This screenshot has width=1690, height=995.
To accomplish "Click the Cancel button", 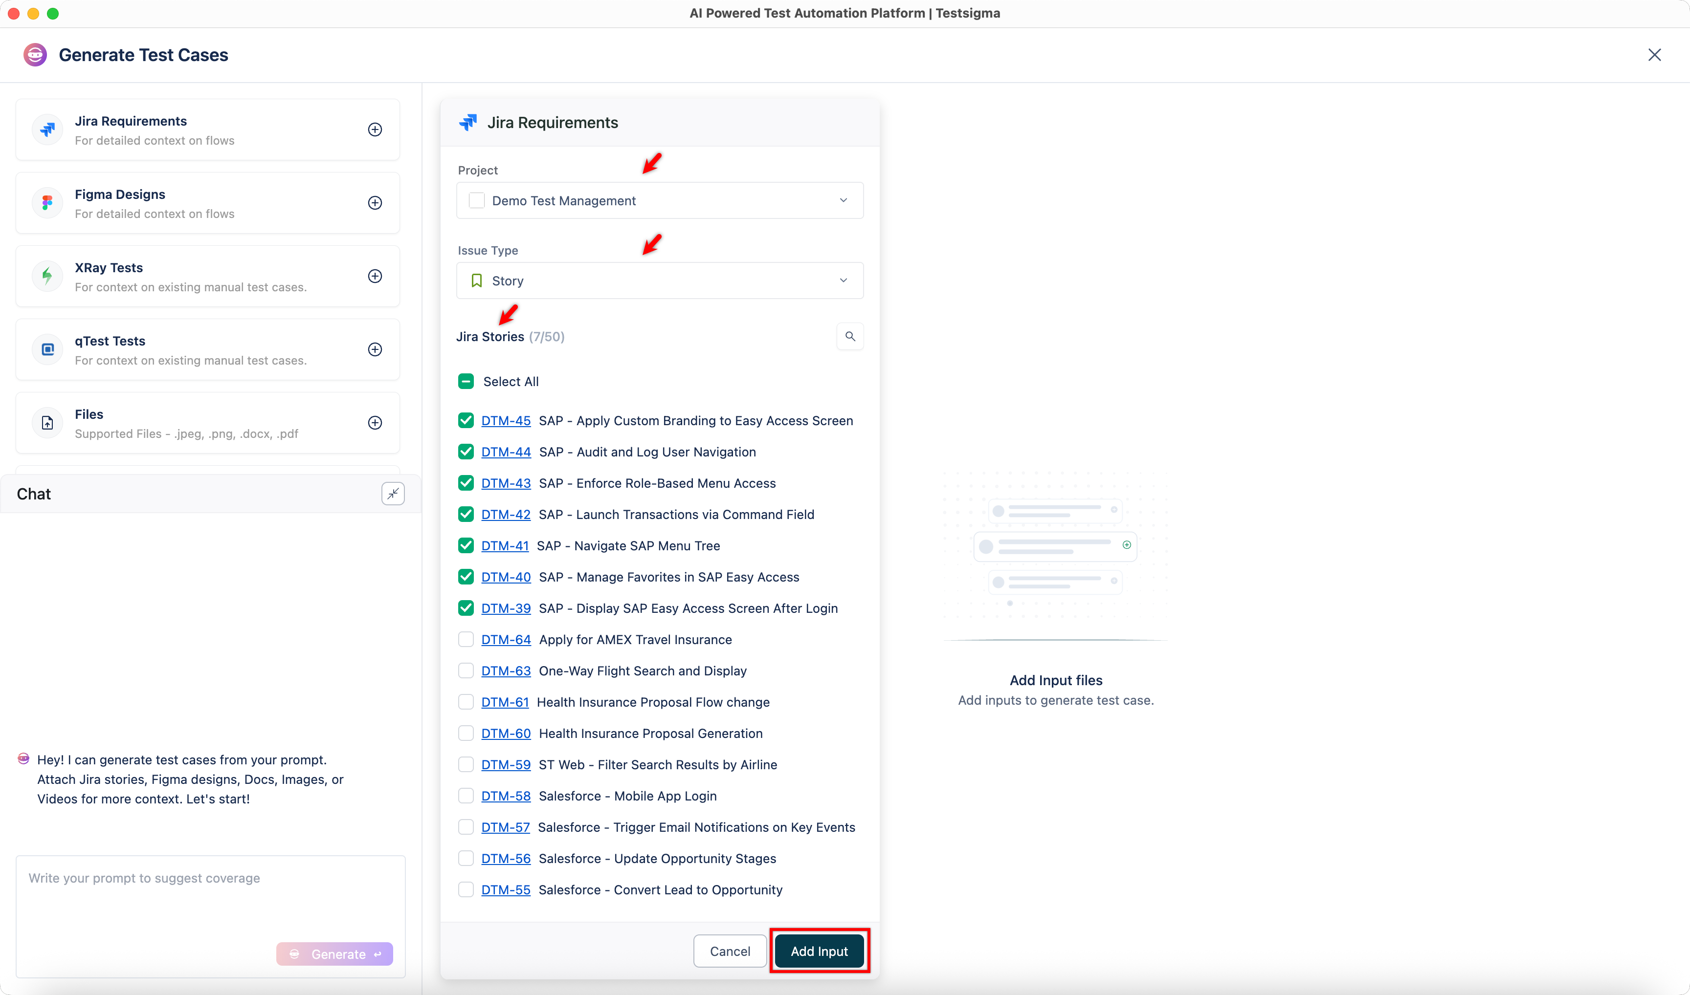I will pos(729,951).
